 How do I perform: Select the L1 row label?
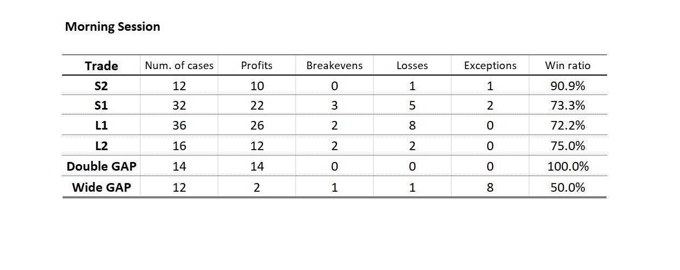click(101, 125)
